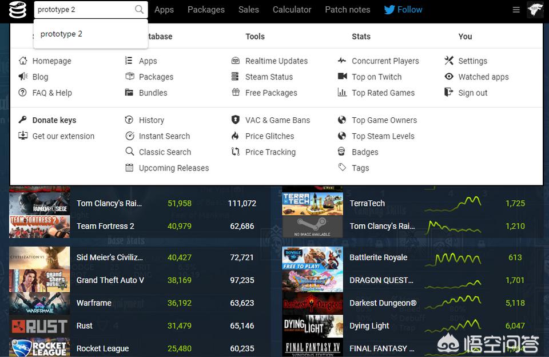This screenshot has height=357, width=549.
Task: Click the Instant Search gauge icon
Action: [x=130, y=136]
